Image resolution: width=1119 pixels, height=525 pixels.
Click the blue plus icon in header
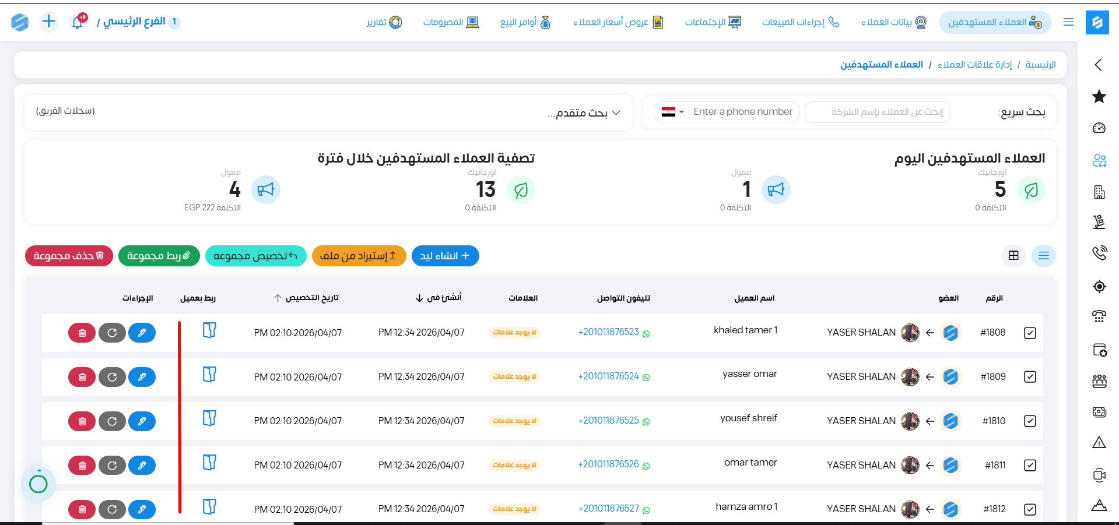[x=49, y=22]
